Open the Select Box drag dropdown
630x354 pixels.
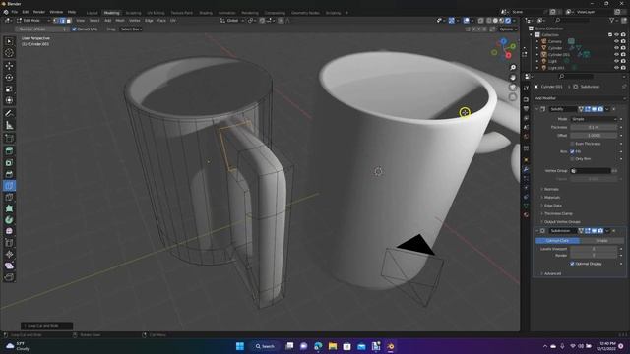[x=131, y=29]
